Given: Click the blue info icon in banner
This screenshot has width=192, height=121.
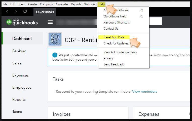Looking at the screenshot, I should pyautogui.click(x=55, y=55).
